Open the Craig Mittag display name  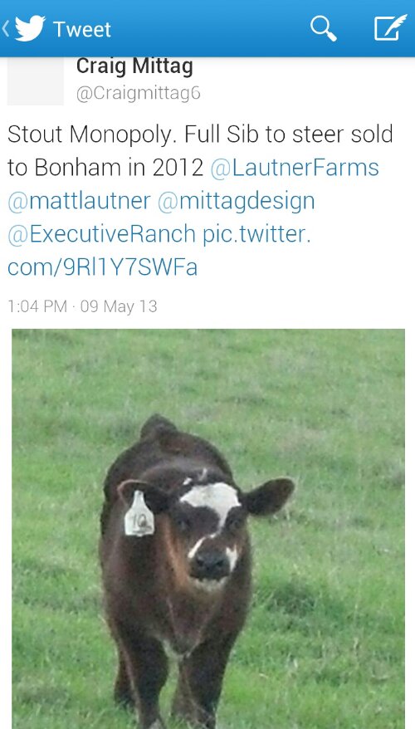click(134, 66)
